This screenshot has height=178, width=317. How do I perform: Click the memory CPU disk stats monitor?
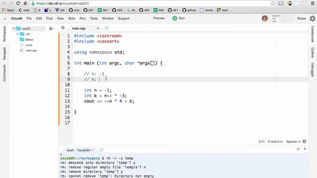pos(282,18)
